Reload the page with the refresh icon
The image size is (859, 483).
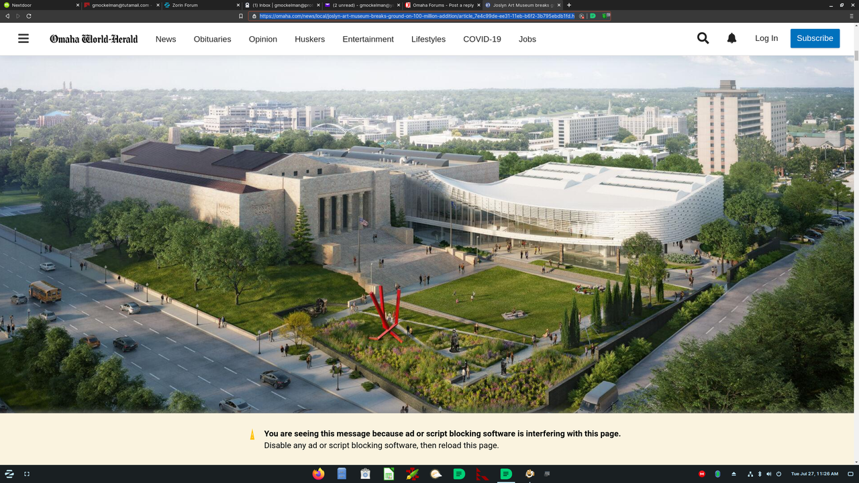[x=28, y=15]
